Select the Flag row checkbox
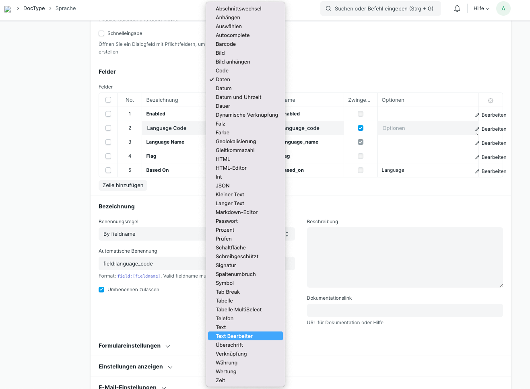The width and height of the screenshot is (530, 389). 108,156
